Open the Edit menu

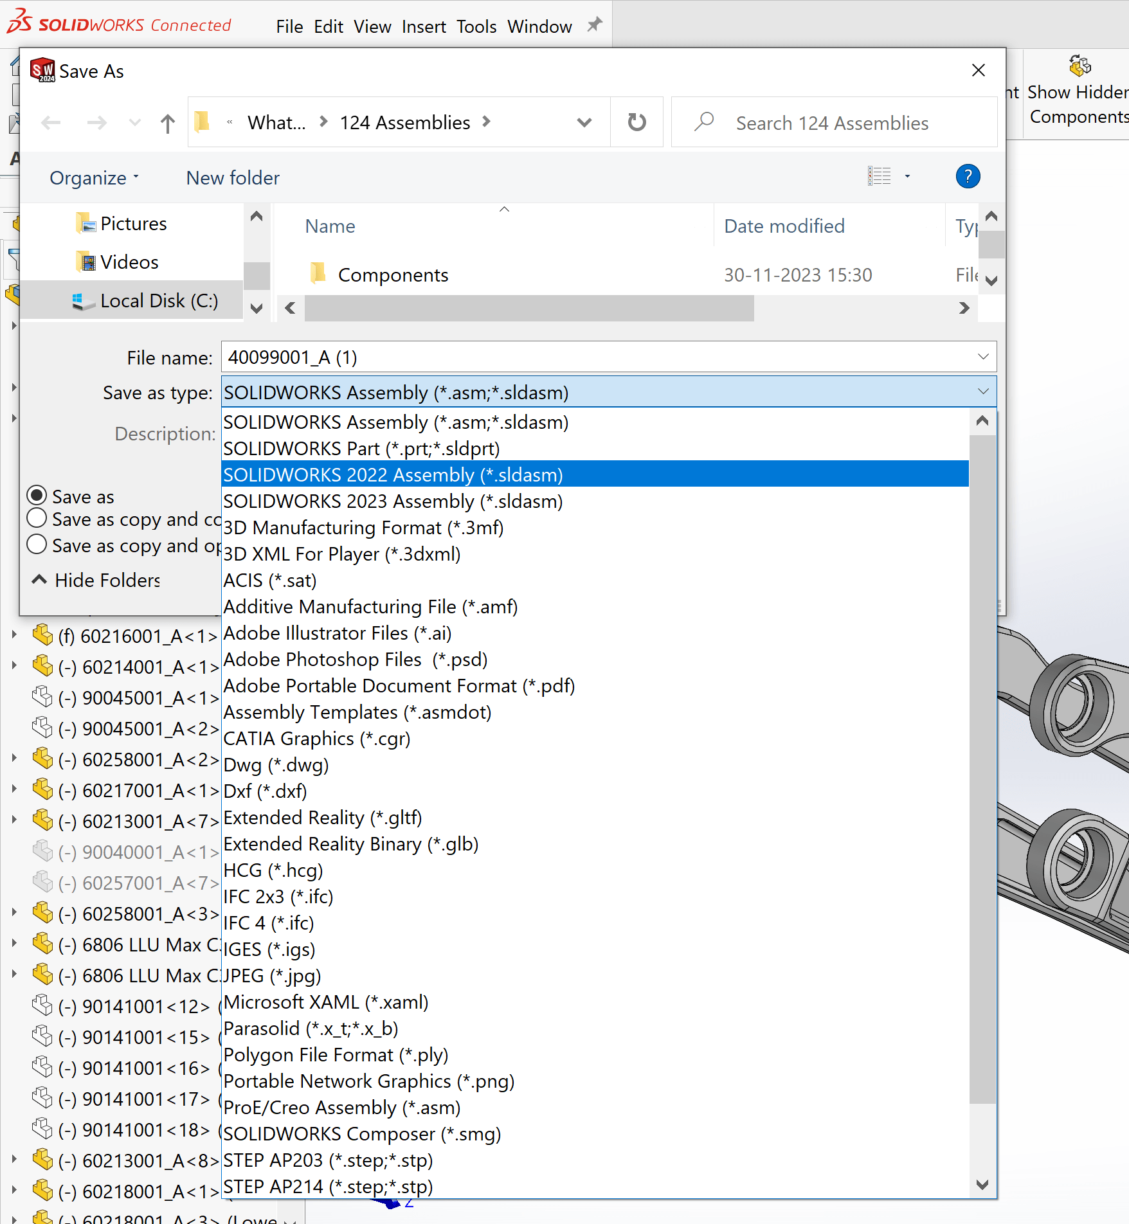(x=329, y=26)
